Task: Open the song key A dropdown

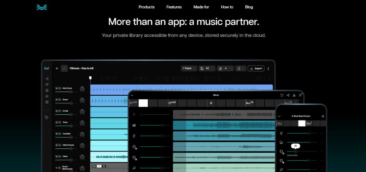Action: click(x=225, y=68)
